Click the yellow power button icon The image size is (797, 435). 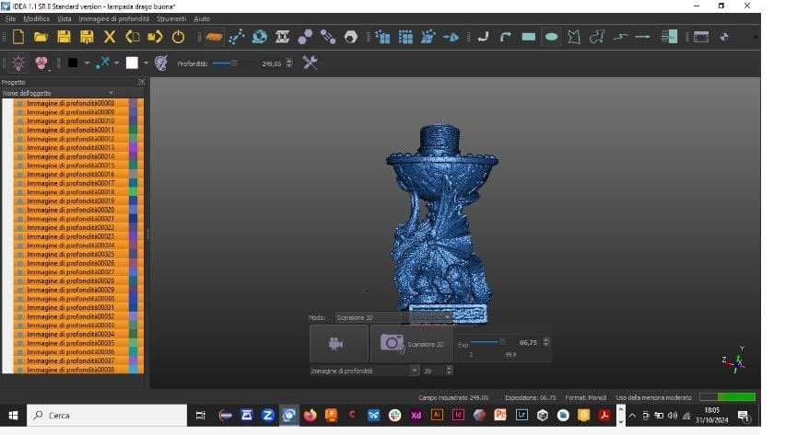click(178, 37)
